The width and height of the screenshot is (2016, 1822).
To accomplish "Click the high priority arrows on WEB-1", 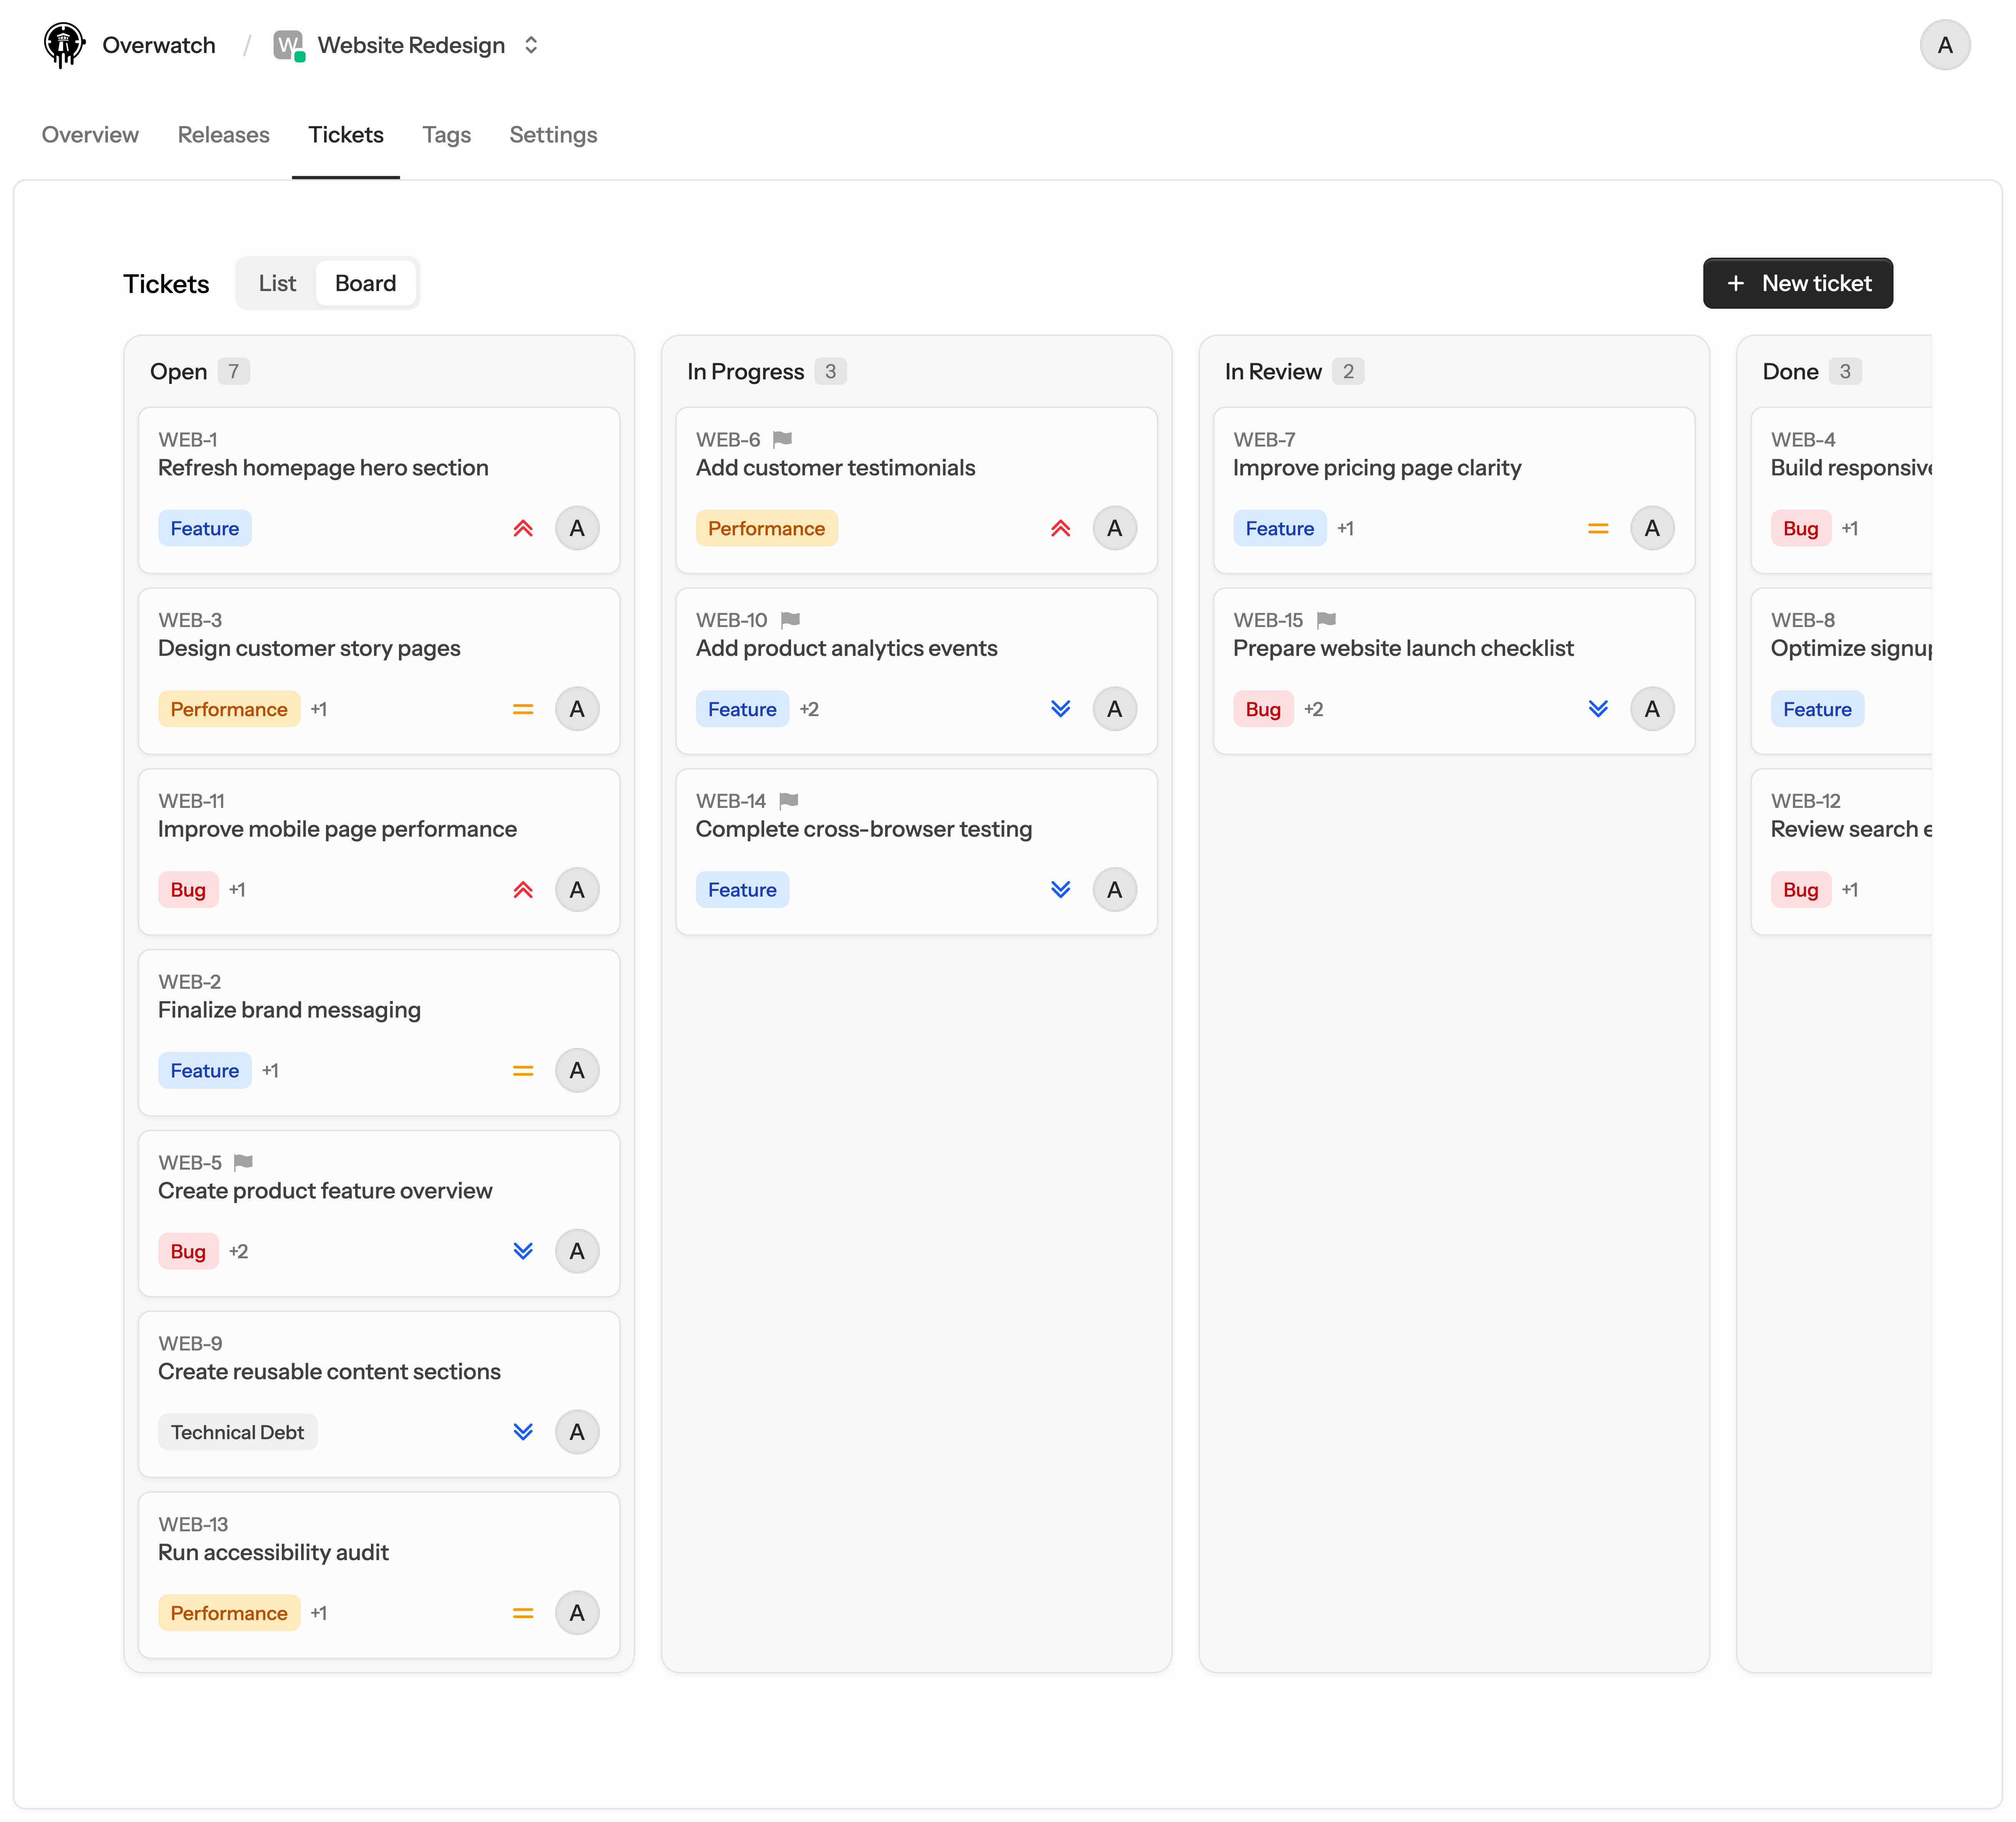I will coord(523,528).
